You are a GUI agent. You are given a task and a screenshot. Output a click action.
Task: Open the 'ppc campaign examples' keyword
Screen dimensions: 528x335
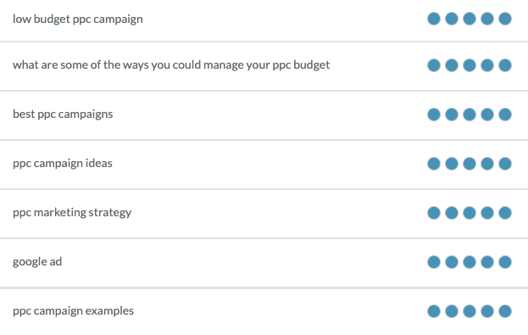73,310
